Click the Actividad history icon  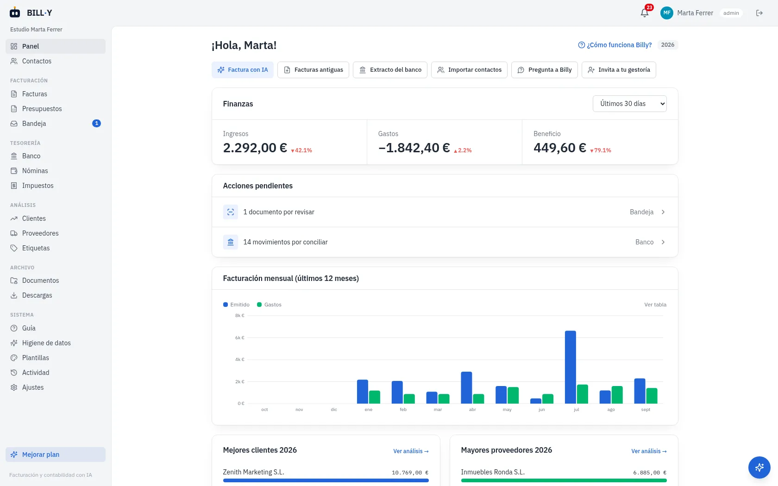(x=14, y=373)
